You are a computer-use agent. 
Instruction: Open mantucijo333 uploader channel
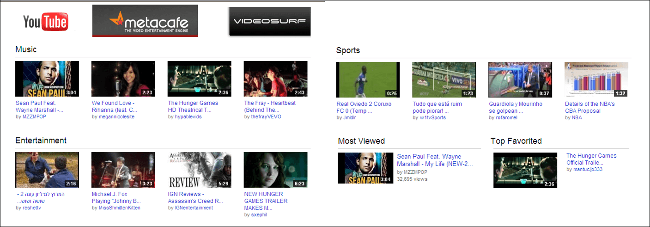pyautogui.click(x=588, y=169)
